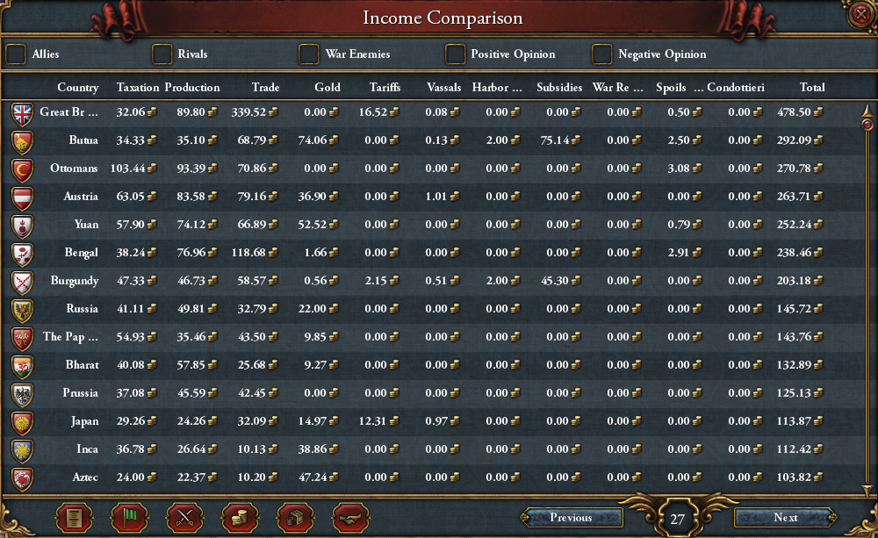Viewport: 878px width, 538px height.
Task: Click the Inca flag shield
Action: [x=23, y=450]
